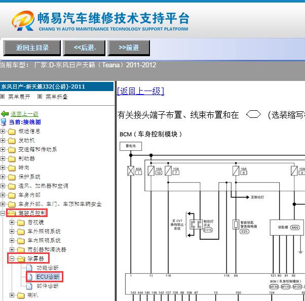Select the 雨刮器和清洗器 tree label
The height and width of the screenshot is (301, 305).
pyautogui.click(x=47, y=249)
